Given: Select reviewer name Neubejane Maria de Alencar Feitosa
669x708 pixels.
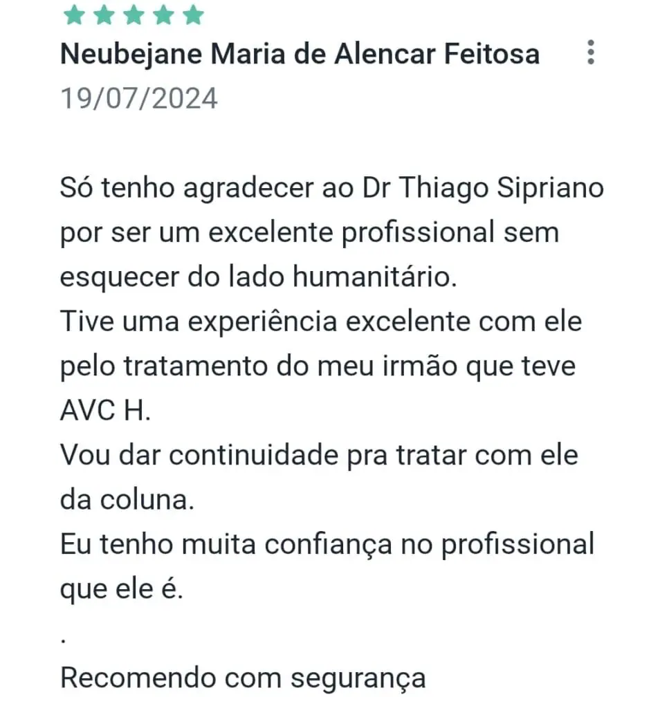Looking at the screenshot, I should [x=300, y=55].
